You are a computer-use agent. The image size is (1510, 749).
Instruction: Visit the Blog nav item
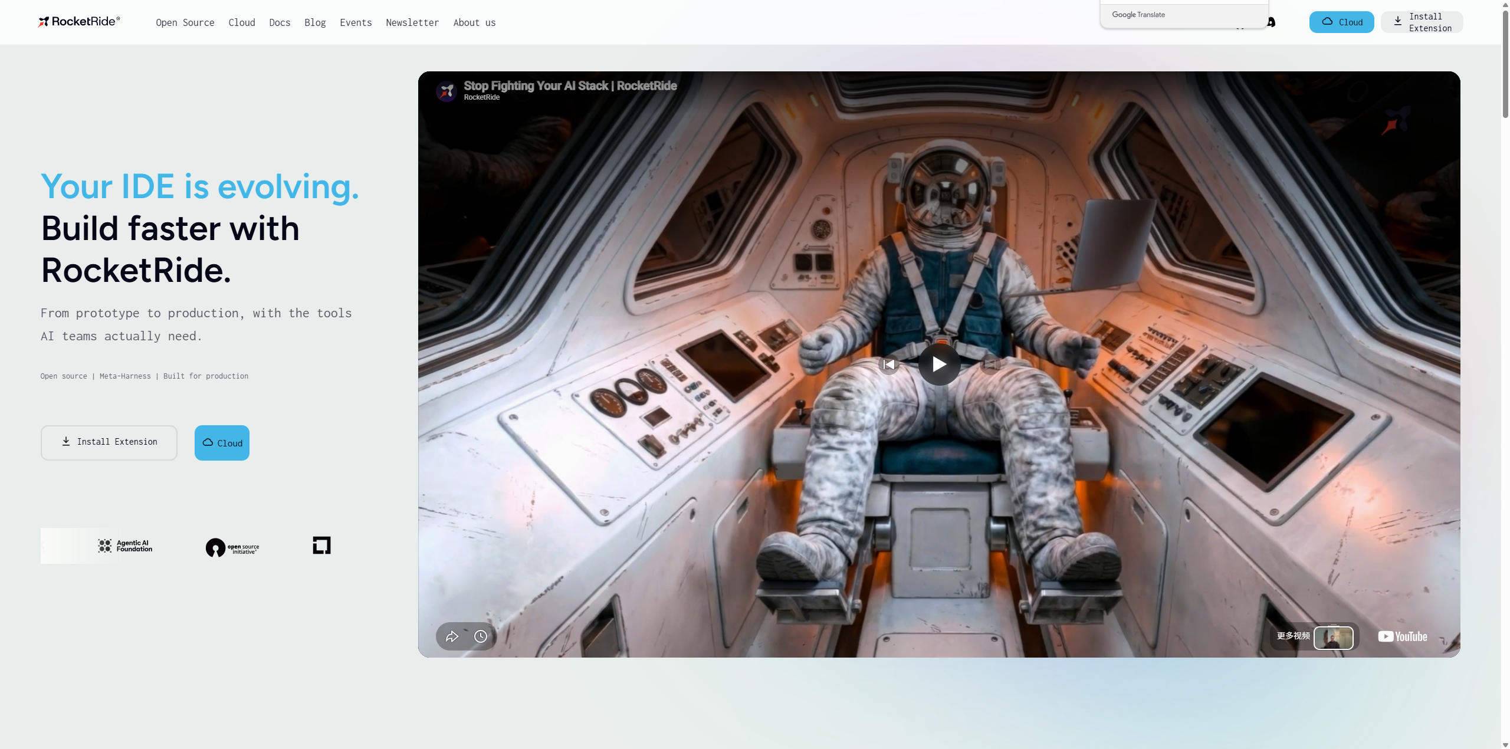(x=315, y=22)
